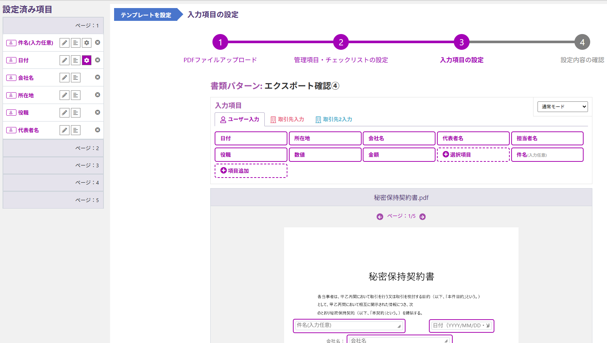Select 所在地 label in configured items list
This screenshot has width=607, height=343.
(x=26, y=96)
